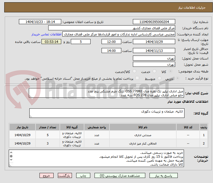Click the row number 1 cell
The width and height of the screenshot is (213, 183).
pos(204,135)
